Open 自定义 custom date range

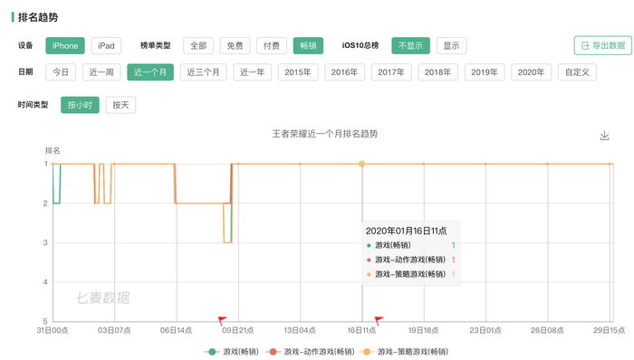click(577, 72)
